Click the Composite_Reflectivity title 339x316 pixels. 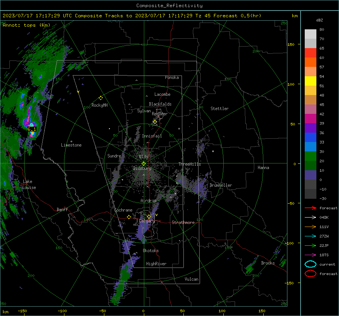coord(169,6)
